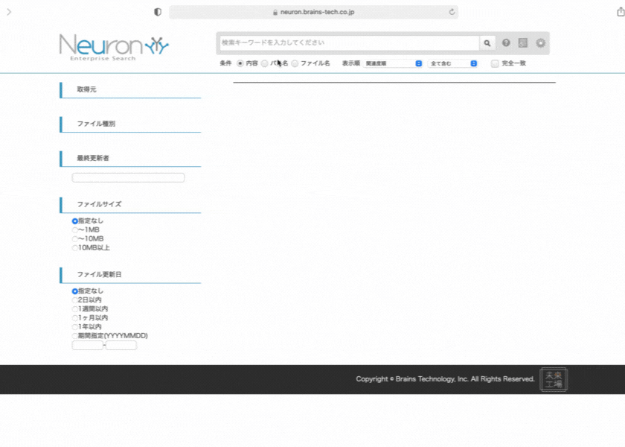Click the browser share icon
625x447 pixels.
pyautogui.click(x=621, y=12)
